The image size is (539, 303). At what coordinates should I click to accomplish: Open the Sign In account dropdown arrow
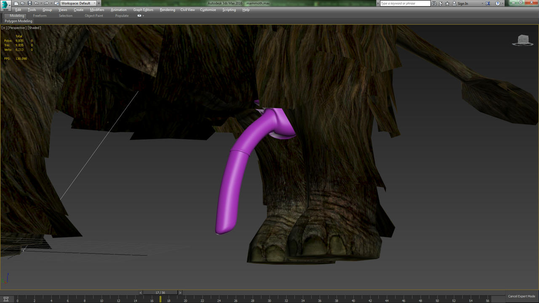[x=482, y=3]
